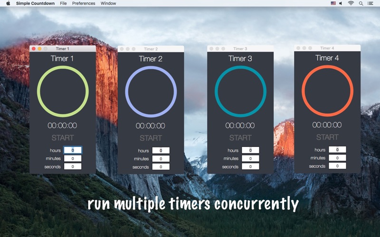Screen dimensions: 380x237
Task: Open the Preferences menu
Action: coord(84,3)
